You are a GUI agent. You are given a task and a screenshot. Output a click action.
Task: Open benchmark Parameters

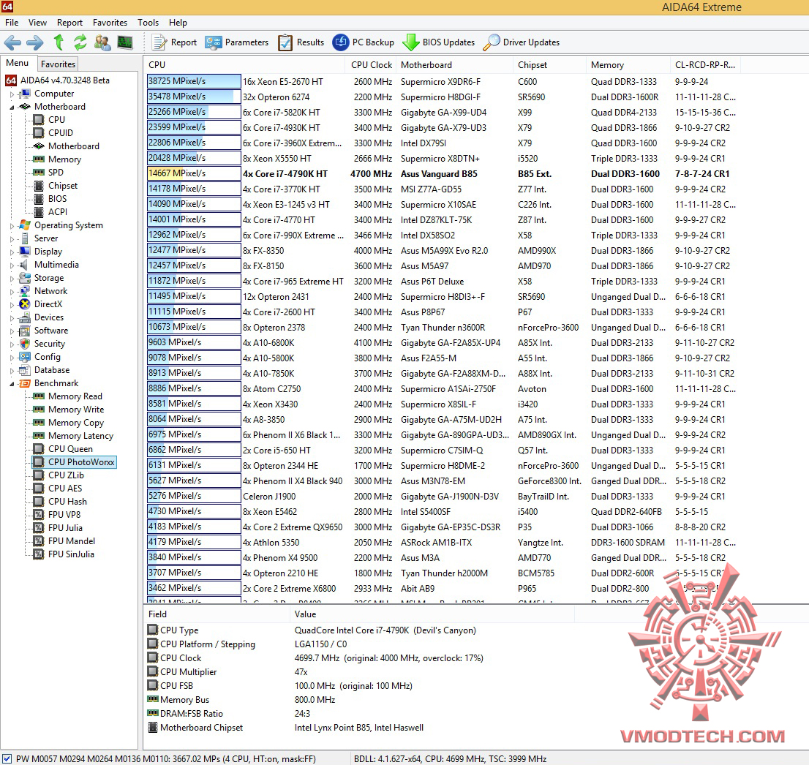pyautogui.click(x=237, y=42)
